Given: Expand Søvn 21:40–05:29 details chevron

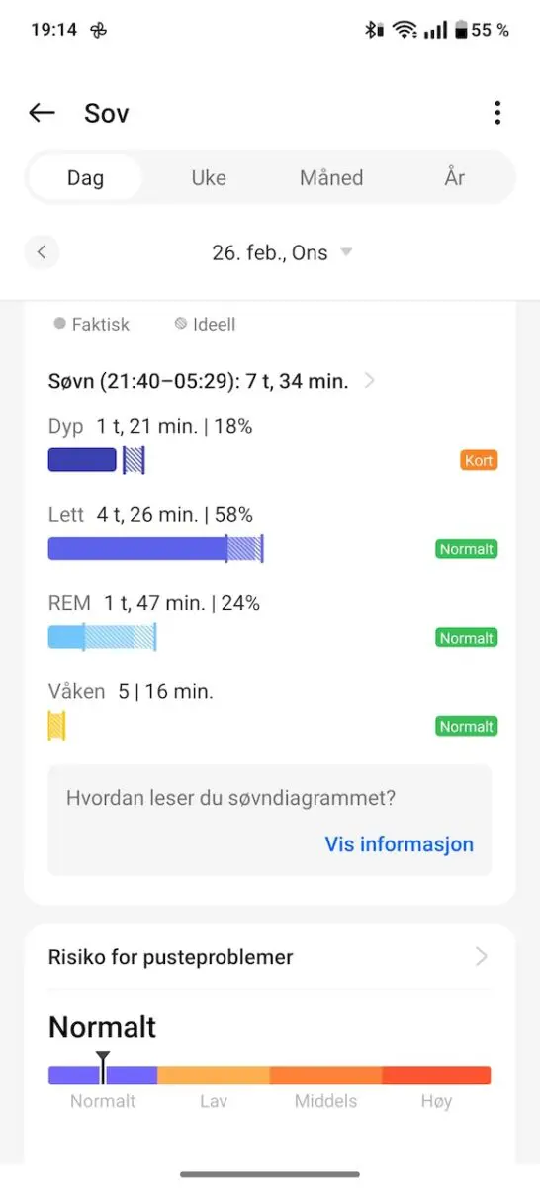Looking at the screenshot, I should point(370,380).
